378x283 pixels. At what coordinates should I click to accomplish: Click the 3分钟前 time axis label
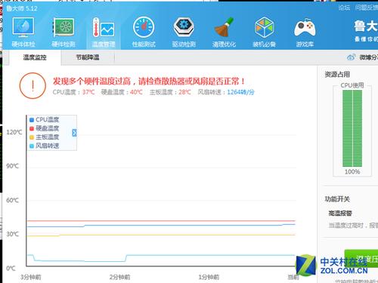click(31, 277)
